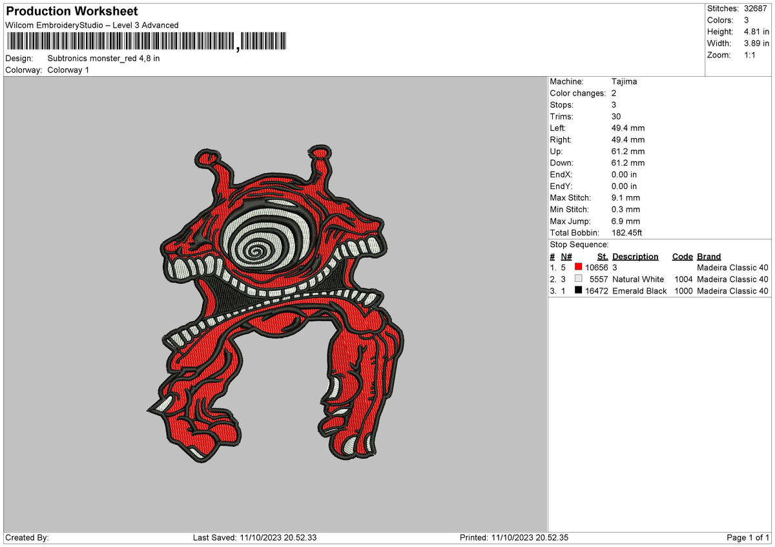This screenshot has width=775, height=547.
Task: Click the Stops label
Action: (561, 105)
